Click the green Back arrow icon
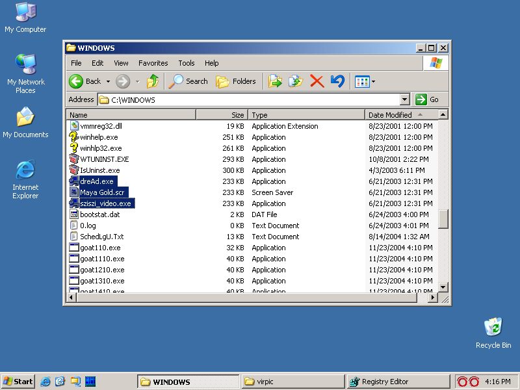The height and width of the screenshot is (390, 520). 76,81
